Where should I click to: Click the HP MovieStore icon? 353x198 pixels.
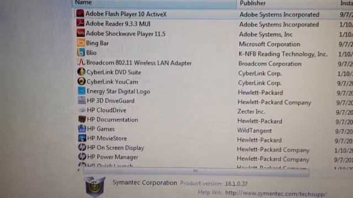(x=82, y=138)
